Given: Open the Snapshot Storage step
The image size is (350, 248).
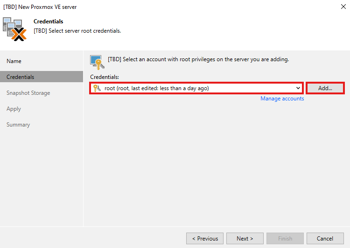Looking at the screenshot, I should [x=28, y=93].
